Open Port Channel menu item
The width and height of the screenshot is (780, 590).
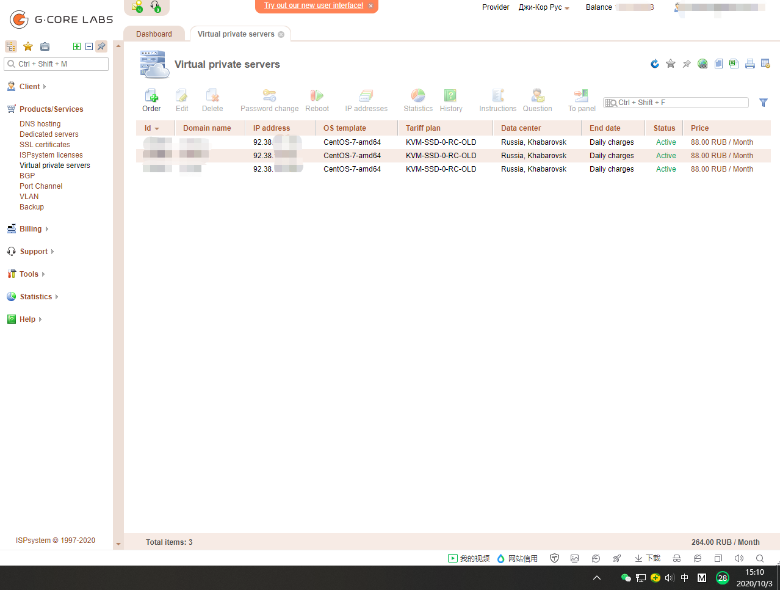coord(41,186)
